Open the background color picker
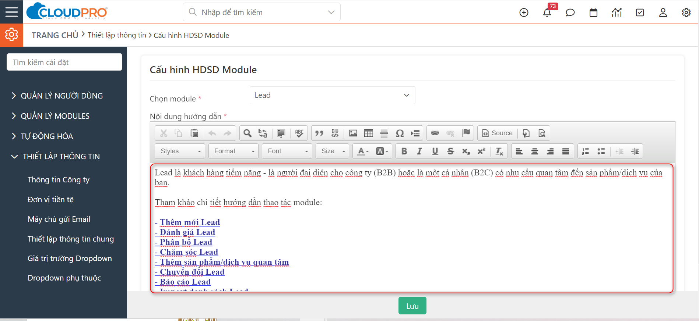Screen dimensions: 699x321 tap(382, 151)
